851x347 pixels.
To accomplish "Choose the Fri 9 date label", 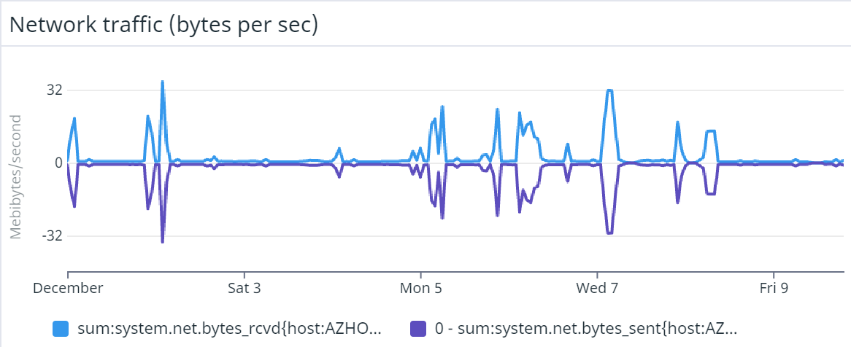I will (x=774, y=288).
